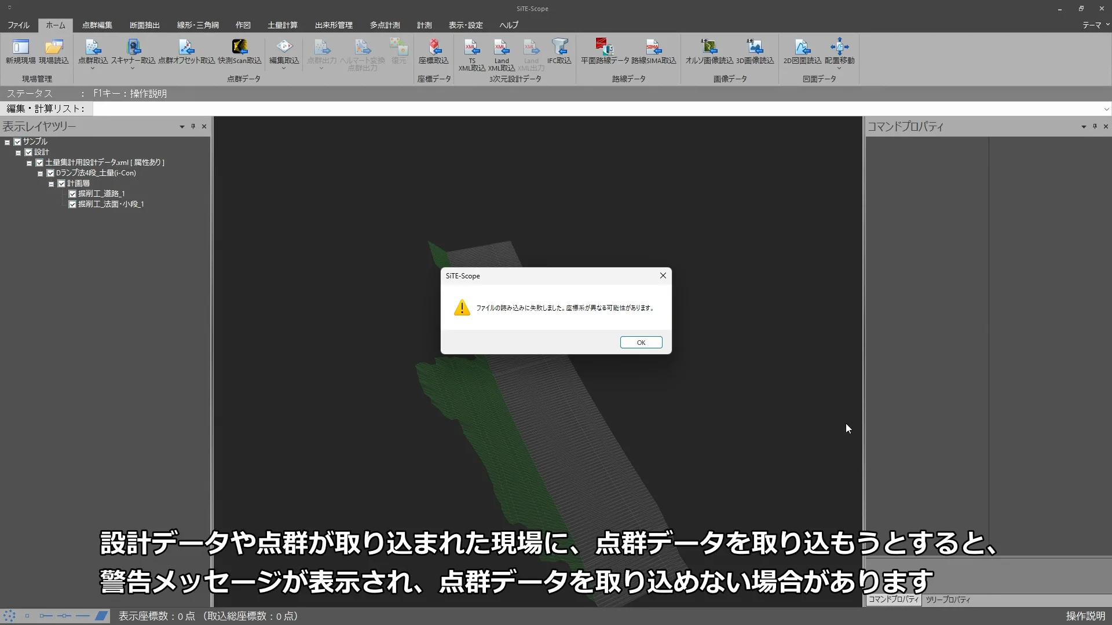Image resolution: width=1112 pixels, height=625 pixels.
Task: Click the 座標取込 (import coordinates) icon
Action: click(x=434, y=47)
